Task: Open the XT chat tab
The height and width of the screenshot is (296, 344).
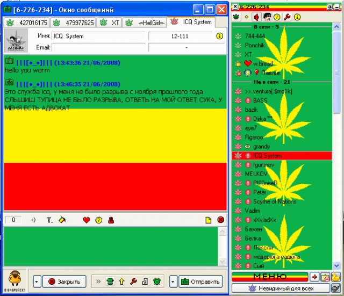Action: pyautogui.click(x=109, y=23)
